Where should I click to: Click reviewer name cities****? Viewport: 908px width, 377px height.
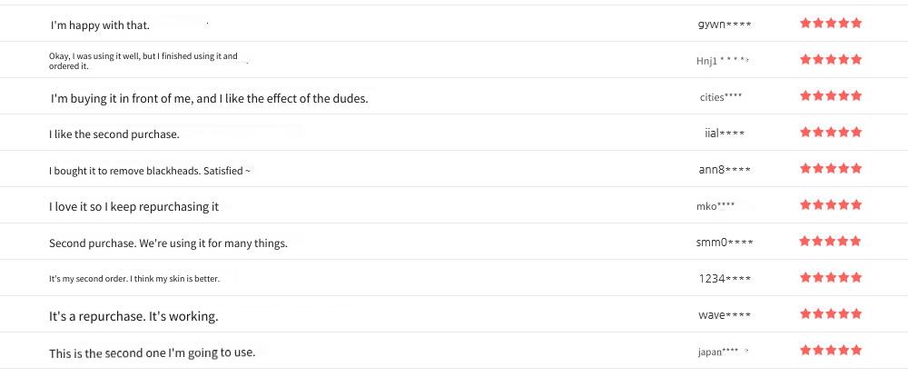click(x=720, y=97)
